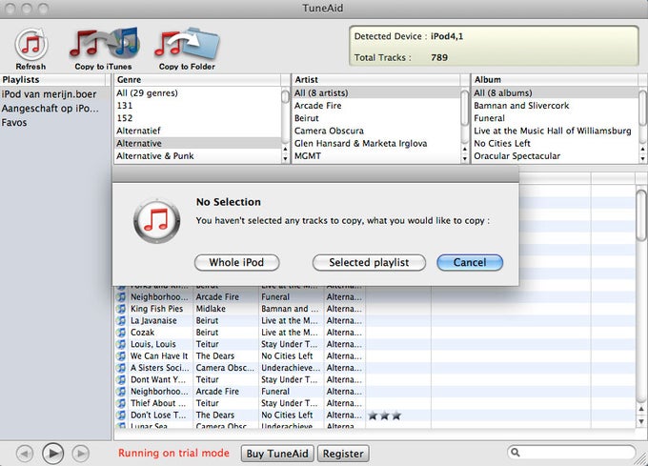Click the music note icon beside Louis, Louis
Viewport: 648px width, 466px height.
click(x=121, y=344)
